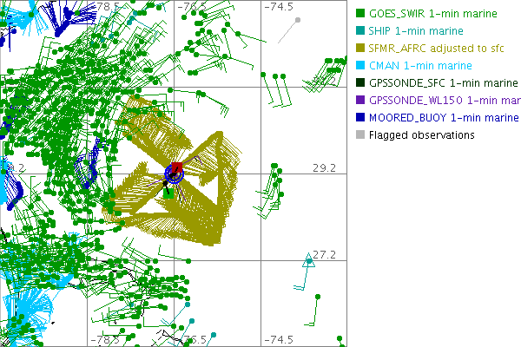Select the cyan CMAN legend square
Screen dimensions: 521x347
tap(360, 66)
